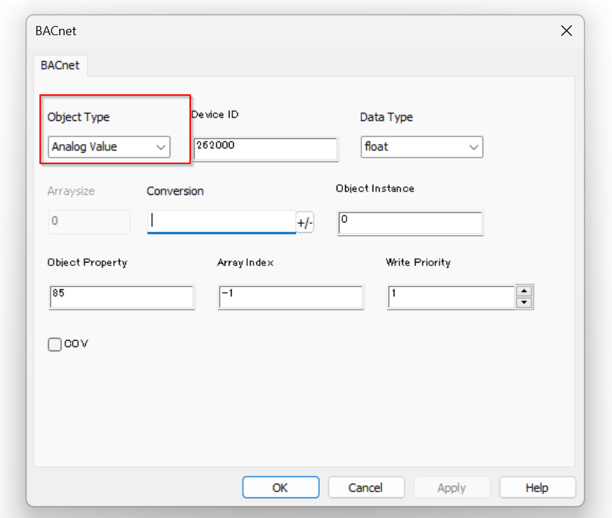The height and width of the screenshot is (518, 612).
Task: Click the Data Type label
Action: click(x=387, y=117)
